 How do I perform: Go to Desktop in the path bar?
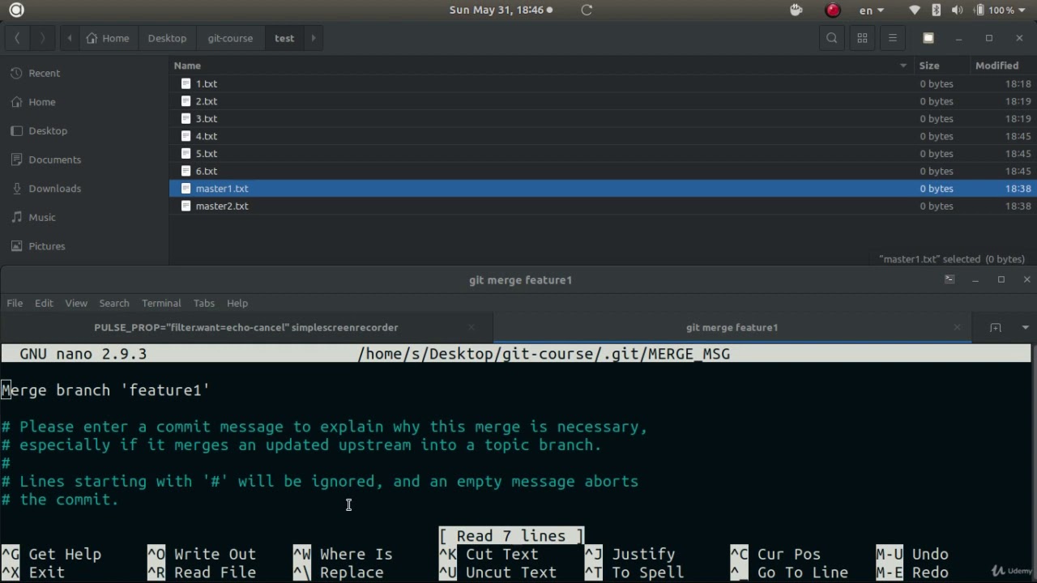167,38
